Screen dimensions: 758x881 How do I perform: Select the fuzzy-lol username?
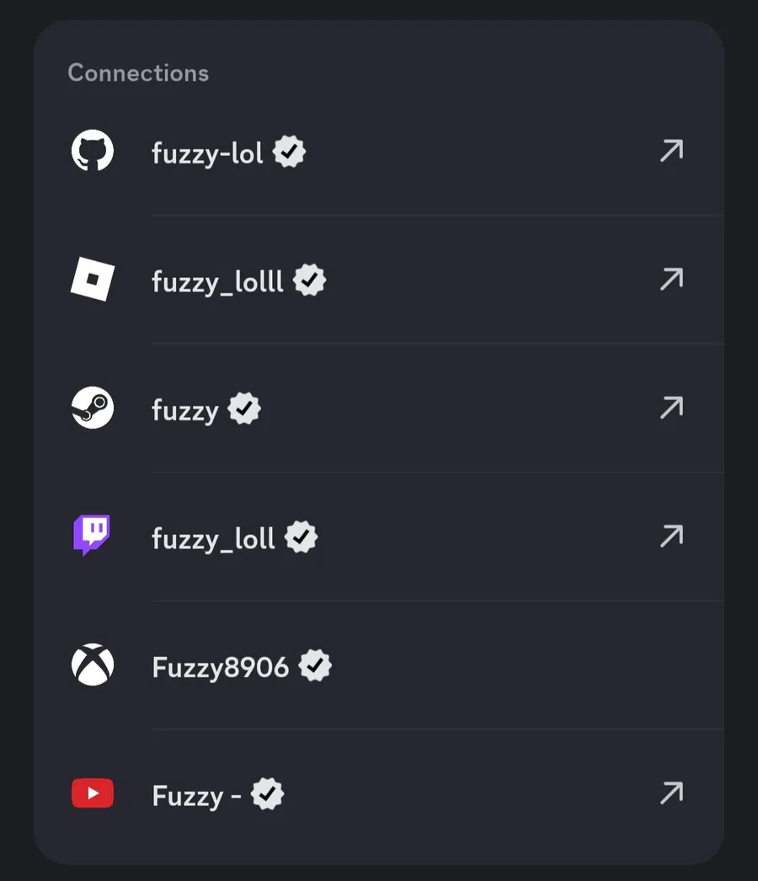[207, 153]
